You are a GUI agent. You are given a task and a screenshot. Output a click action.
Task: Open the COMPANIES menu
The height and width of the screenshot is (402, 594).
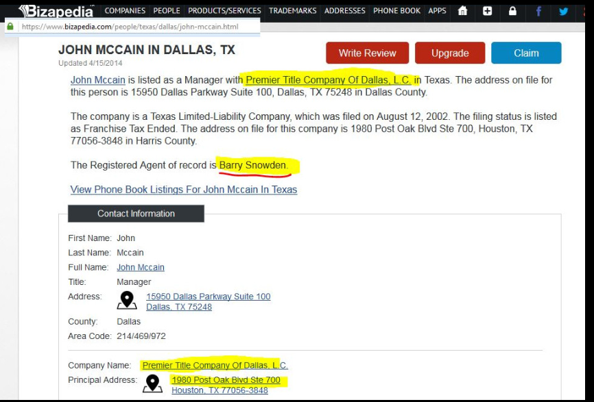click(125, 10)
